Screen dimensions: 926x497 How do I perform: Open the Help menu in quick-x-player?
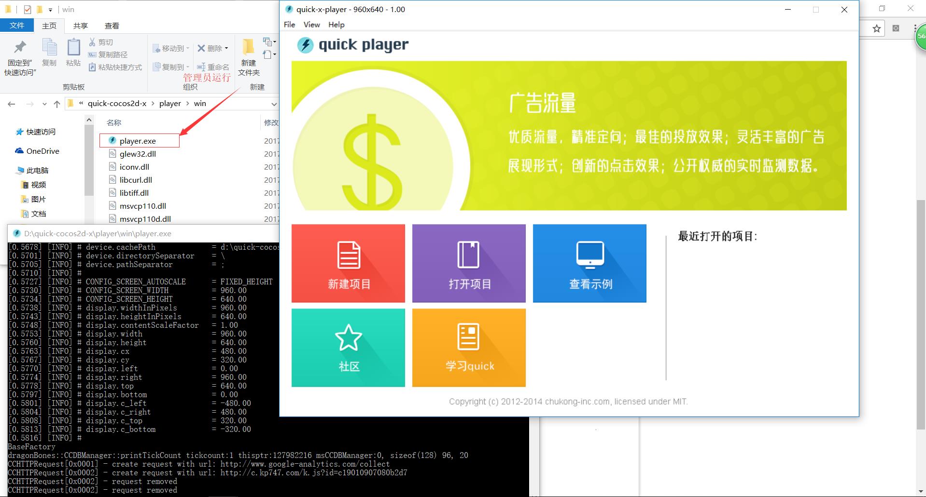(x=336, y=25)
